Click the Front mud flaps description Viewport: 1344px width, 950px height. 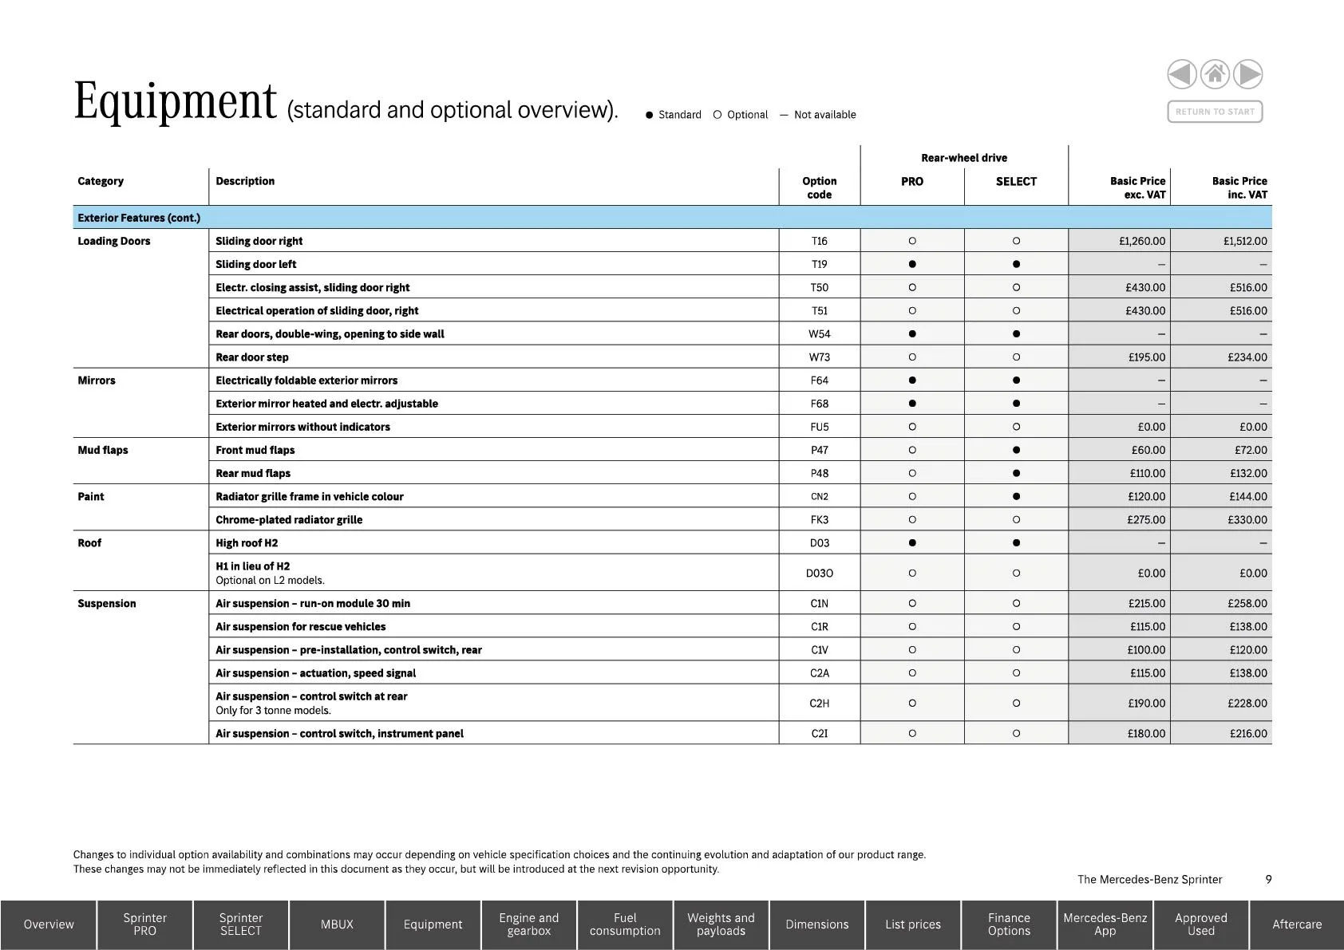click(255, 450)
